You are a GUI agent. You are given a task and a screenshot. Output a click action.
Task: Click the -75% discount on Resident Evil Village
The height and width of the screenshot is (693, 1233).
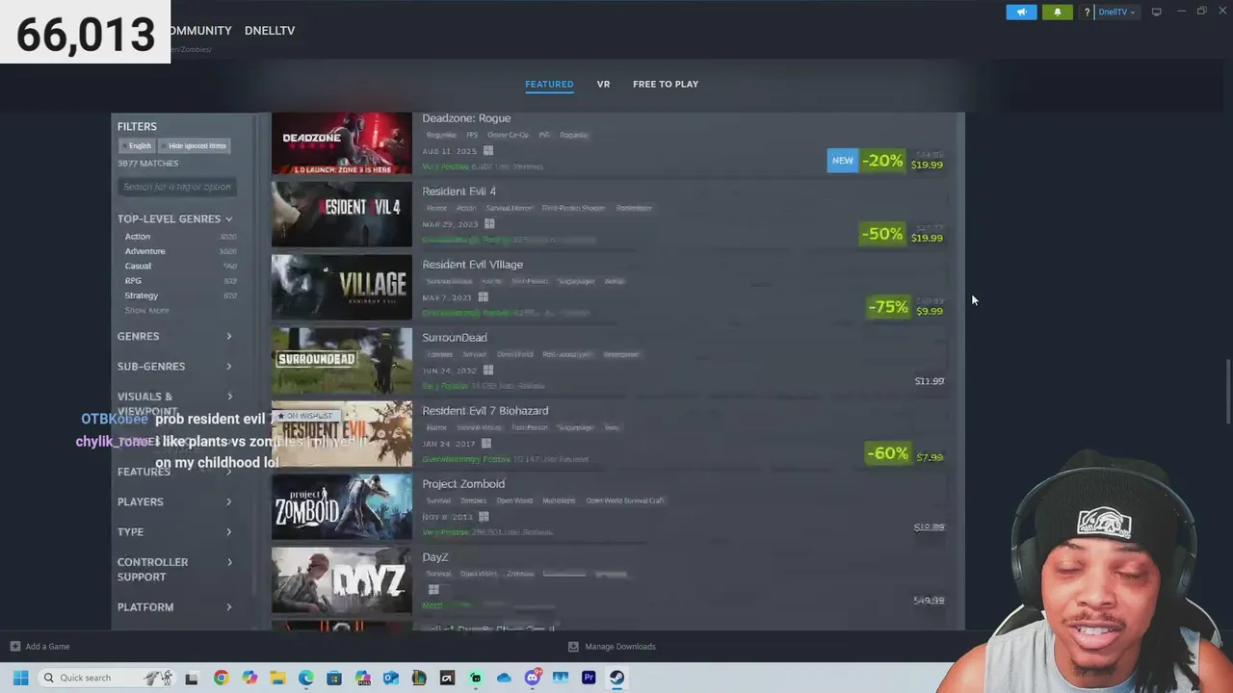point(888,307)
